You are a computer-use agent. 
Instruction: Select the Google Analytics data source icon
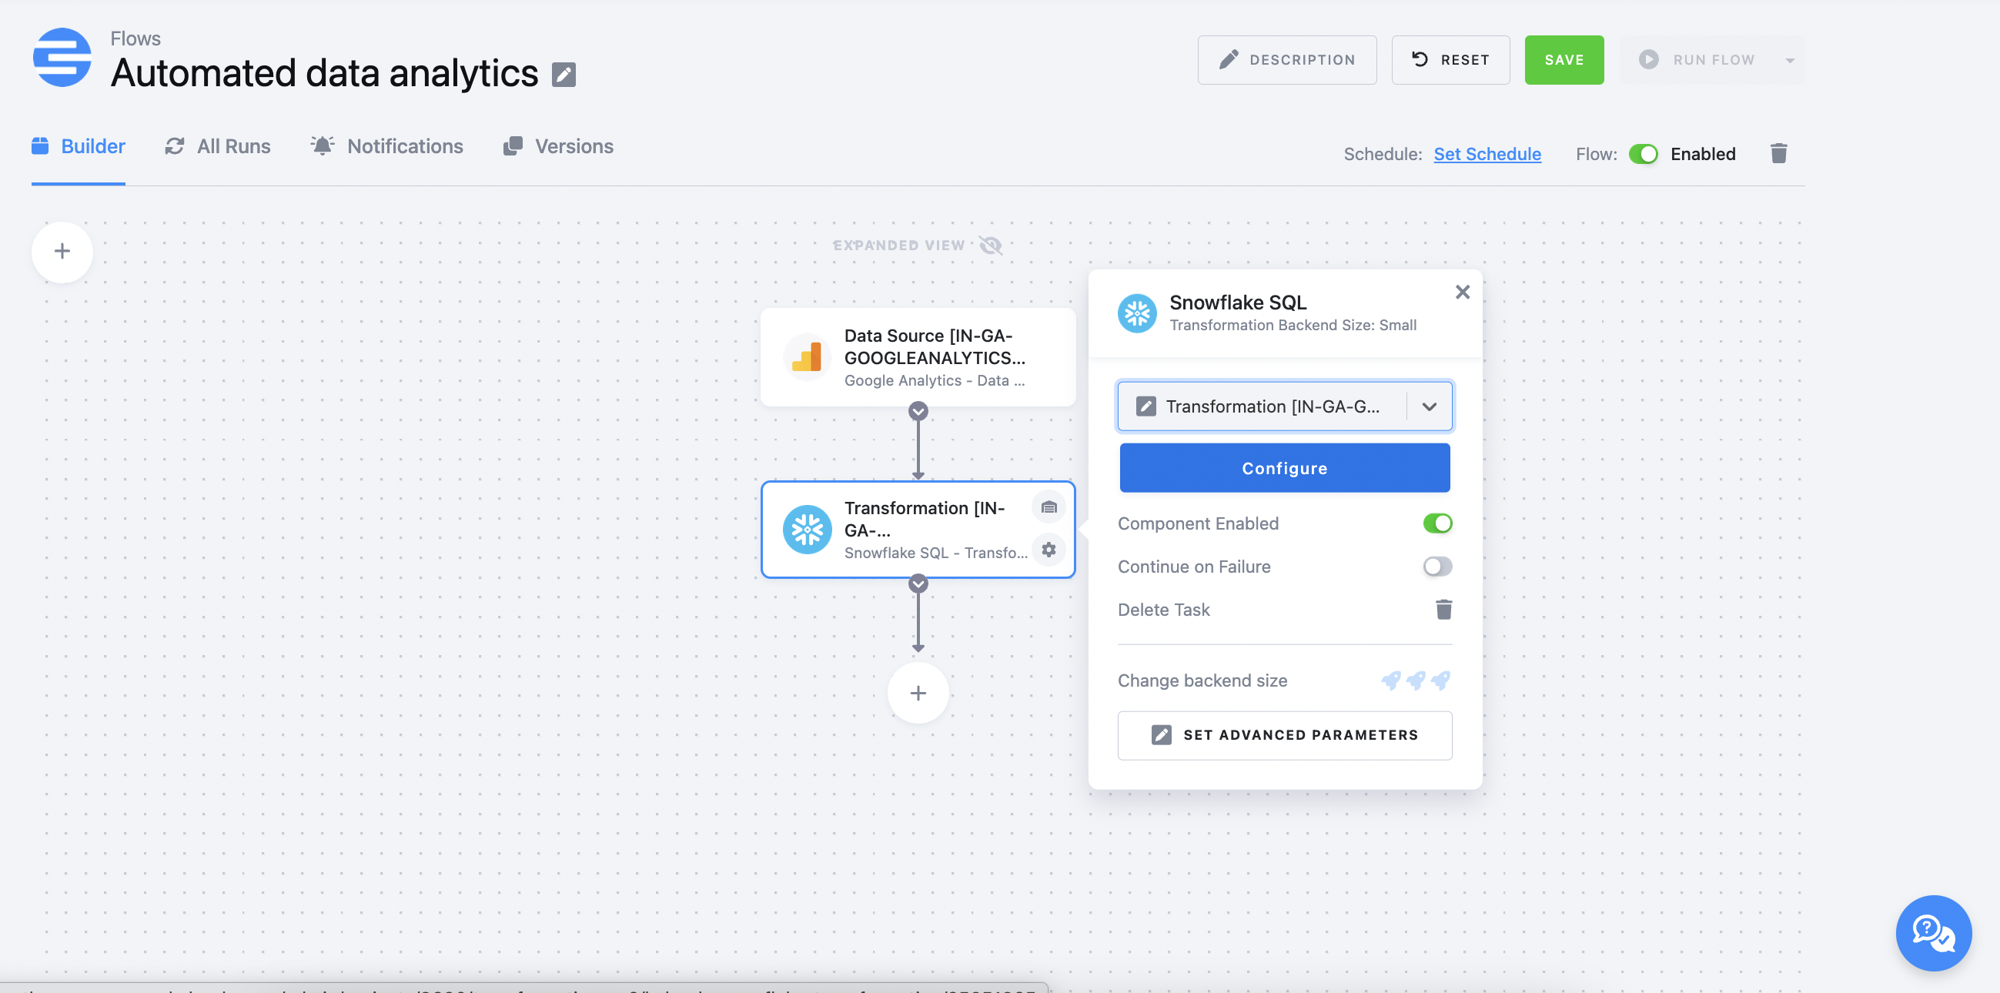pyautogui.click(x=807, y=356)
